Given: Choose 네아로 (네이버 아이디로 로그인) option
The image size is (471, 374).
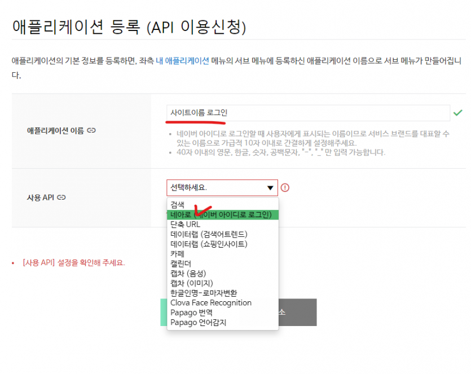Looking at the screenshot, I should [x=222, y=215].
